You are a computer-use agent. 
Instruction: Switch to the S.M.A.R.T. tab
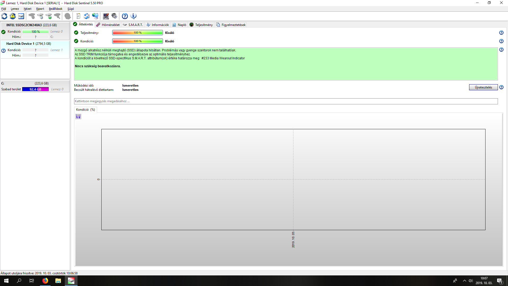(x=133, y=25)
